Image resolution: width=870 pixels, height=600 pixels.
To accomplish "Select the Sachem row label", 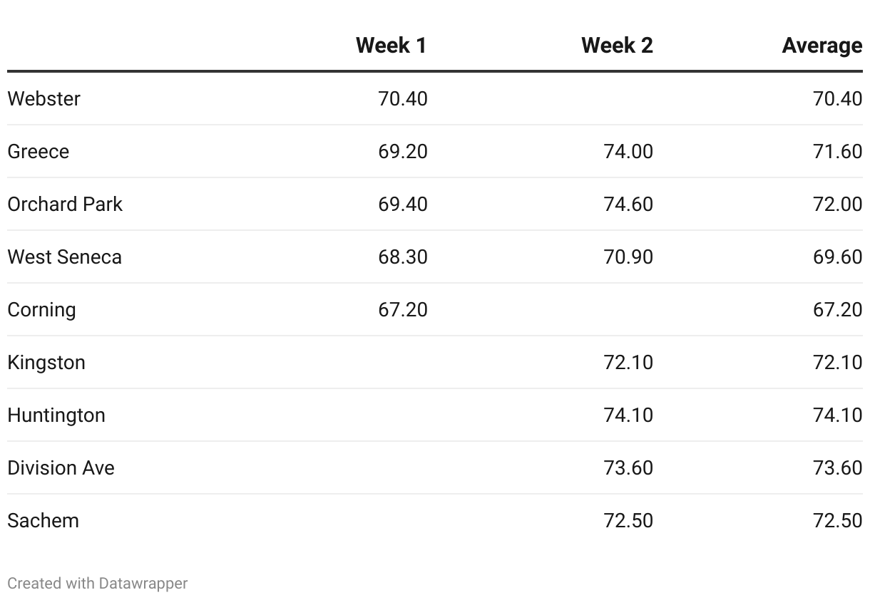I will pos(43,520).
